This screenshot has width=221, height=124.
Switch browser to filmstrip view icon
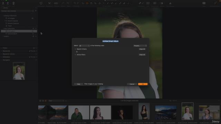[46, 101]
